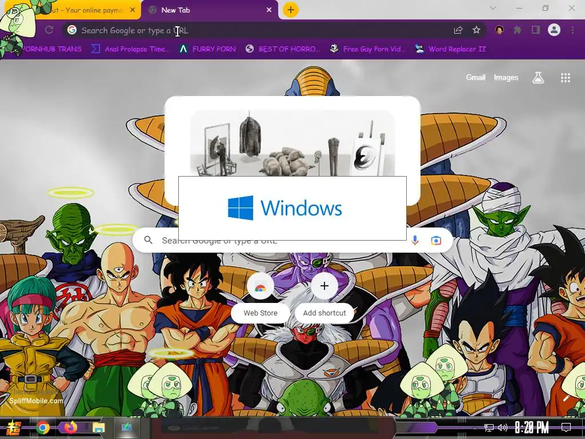Close the online payment tab

tap(133, 10)
